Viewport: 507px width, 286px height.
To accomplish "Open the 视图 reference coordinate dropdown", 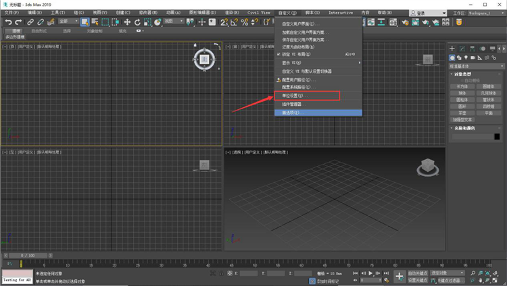I will (x=174, y=22).
